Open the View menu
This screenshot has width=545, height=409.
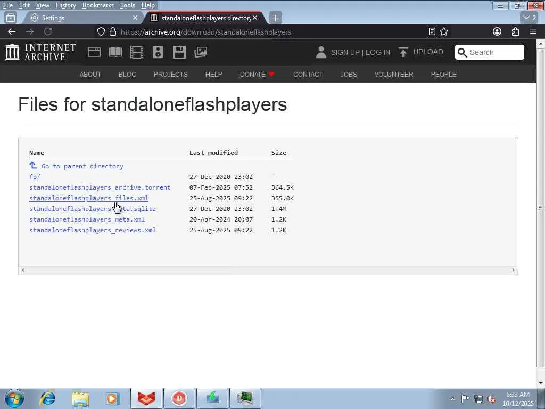pos(43,5)
